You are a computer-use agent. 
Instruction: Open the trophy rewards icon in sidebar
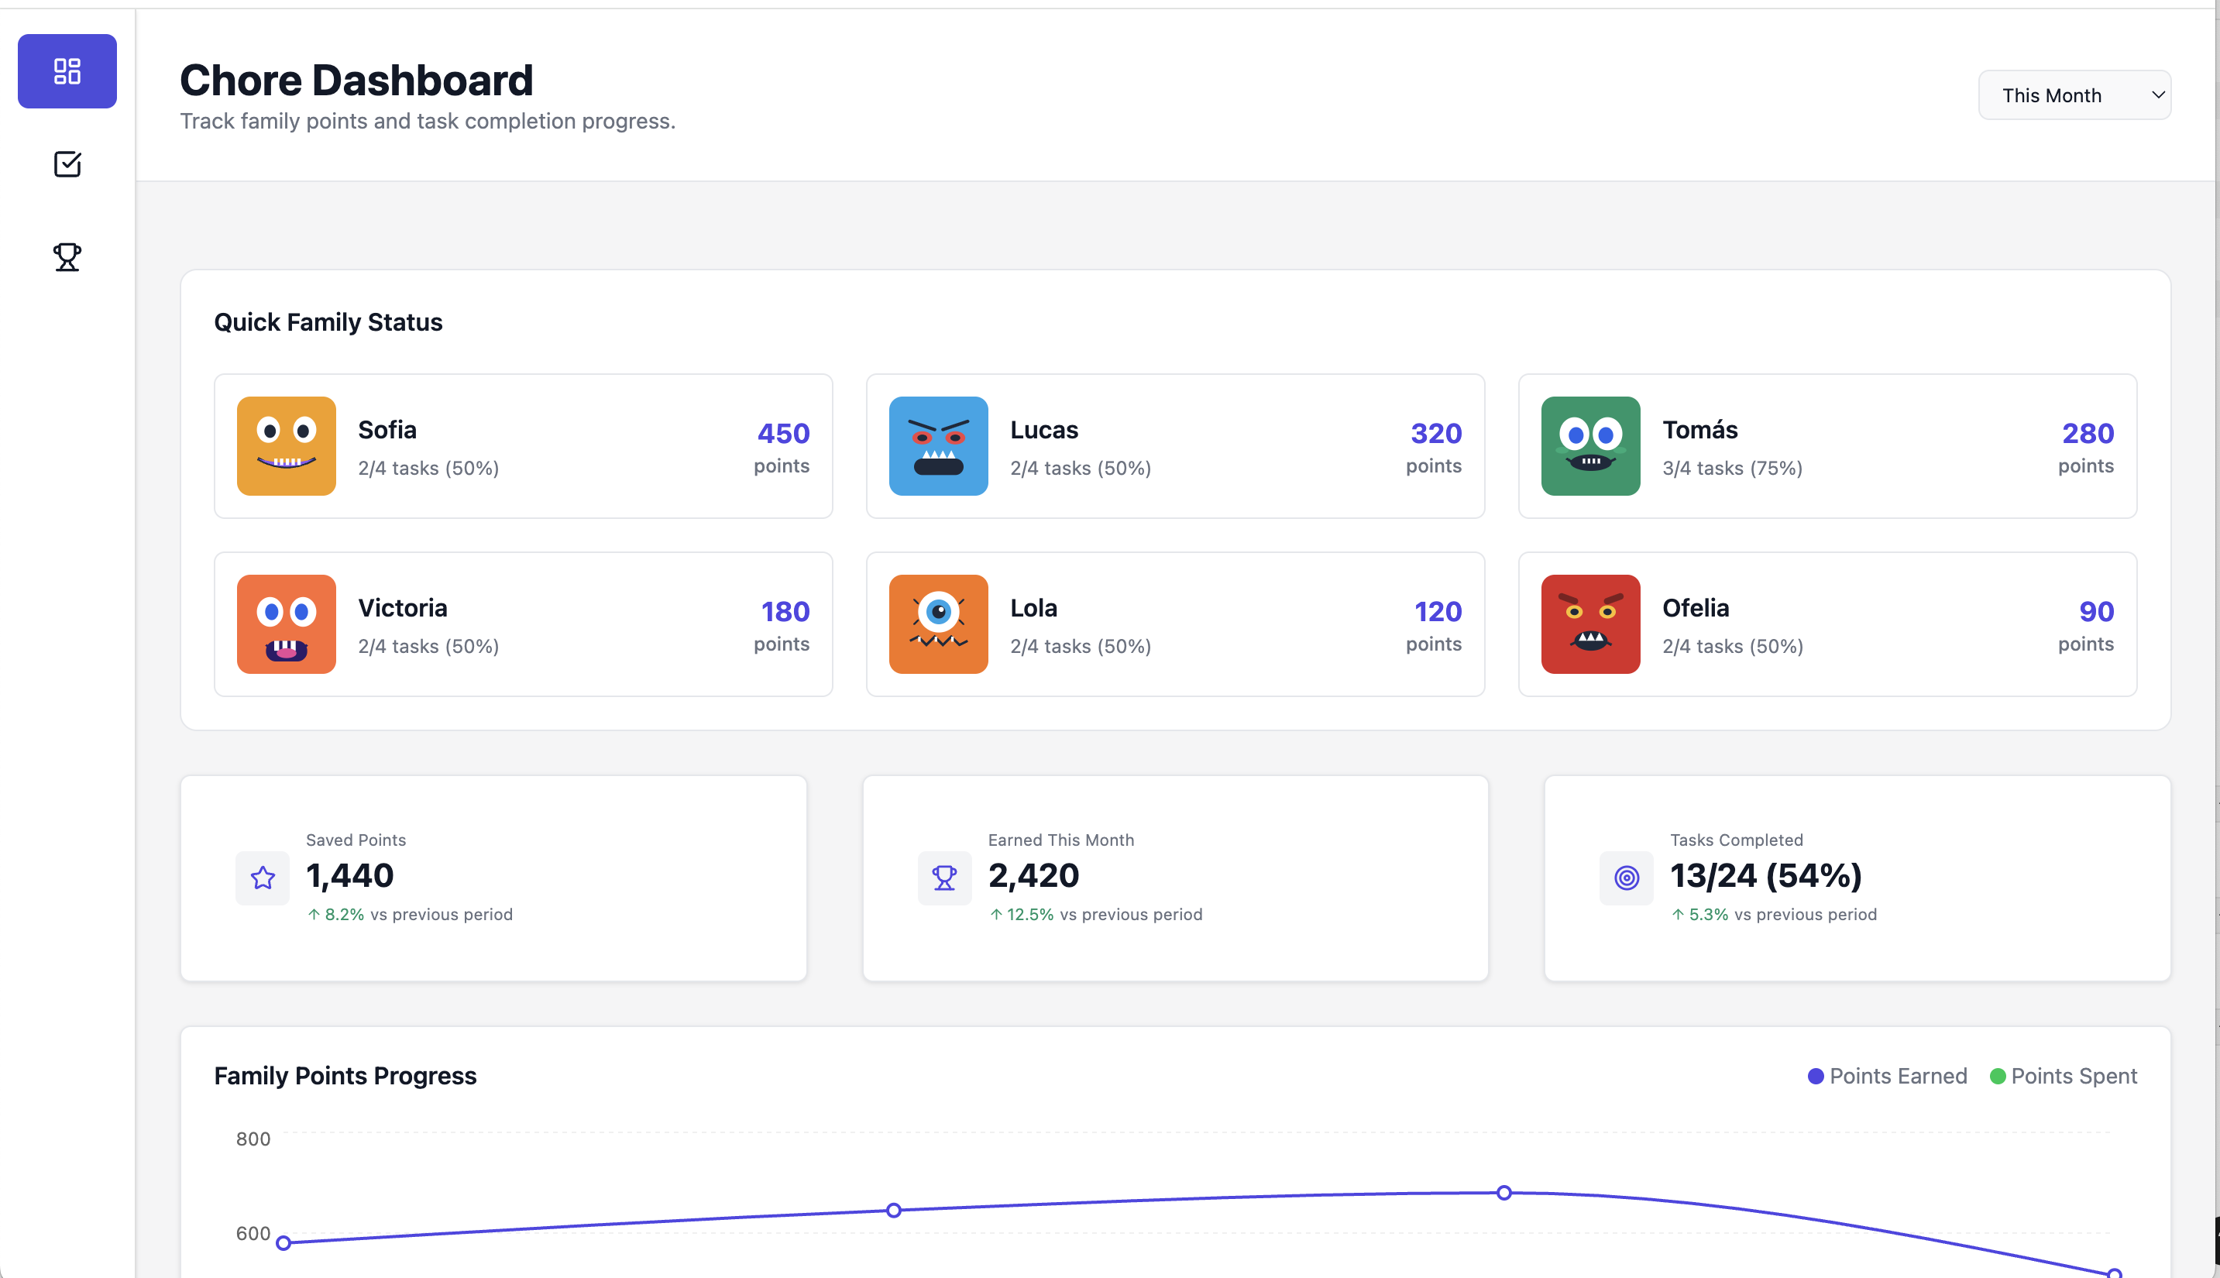(67, 256)
